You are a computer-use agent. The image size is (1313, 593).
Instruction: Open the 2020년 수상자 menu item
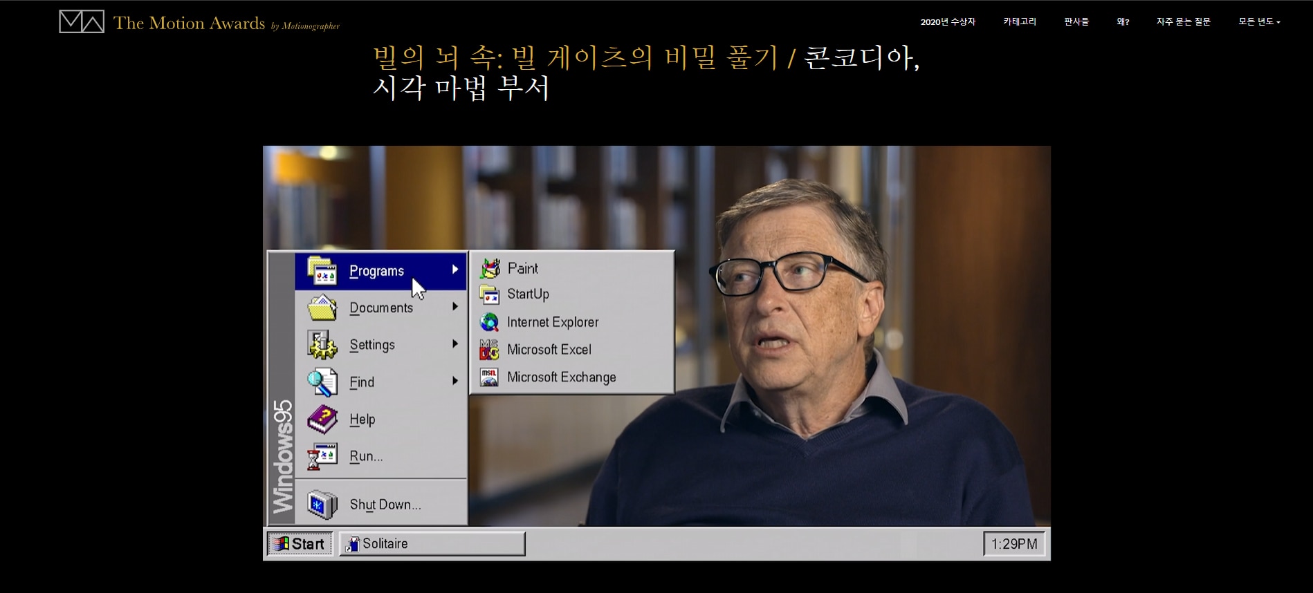[948, 22]
